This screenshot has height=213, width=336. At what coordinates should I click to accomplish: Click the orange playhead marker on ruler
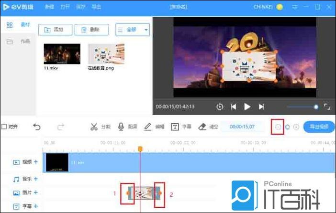[x=140, y=149]
